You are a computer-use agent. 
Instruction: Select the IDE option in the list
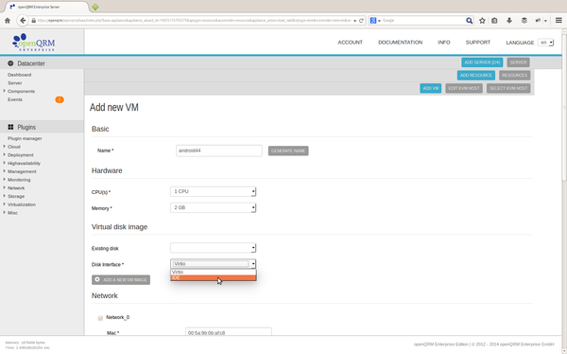(214, 277)
